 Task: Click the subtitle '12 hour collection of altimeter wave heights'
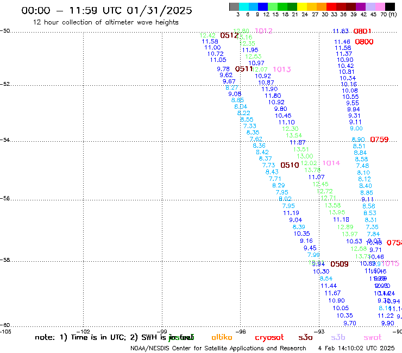click(x=105, y=22)
